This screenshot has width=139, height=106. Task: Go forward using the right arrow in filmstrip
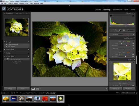point(17,93)
